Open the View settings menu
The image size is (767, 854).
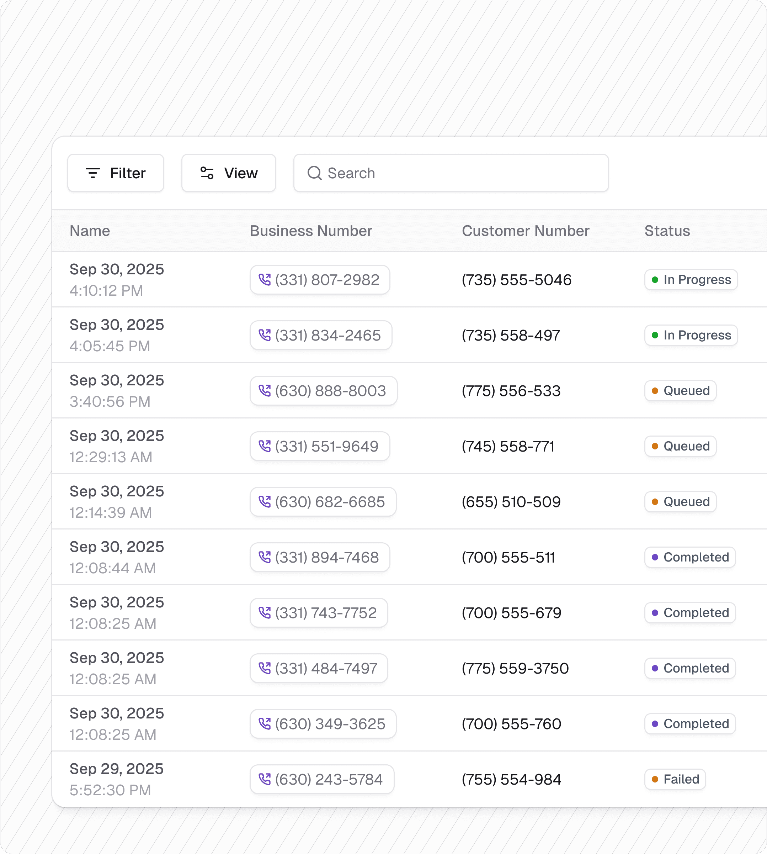click(228, 173)
